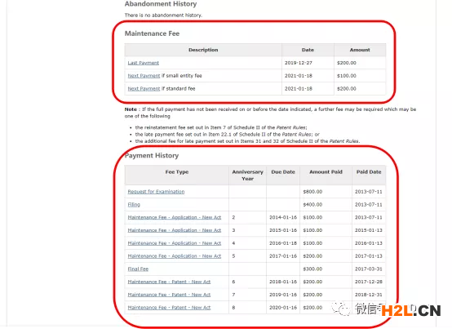Click the Anniversary Year column header
Viewport: 452px width, 329px height.
[x=247, y=176]
